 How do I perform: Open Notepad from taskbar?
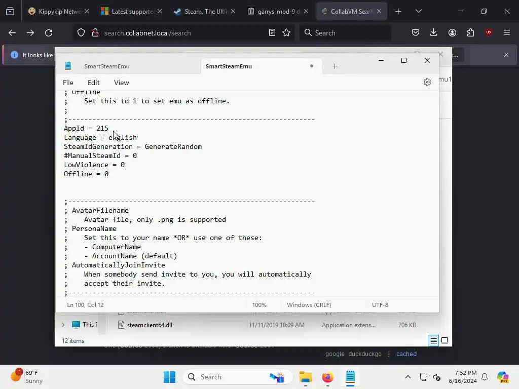coord(350,377)
